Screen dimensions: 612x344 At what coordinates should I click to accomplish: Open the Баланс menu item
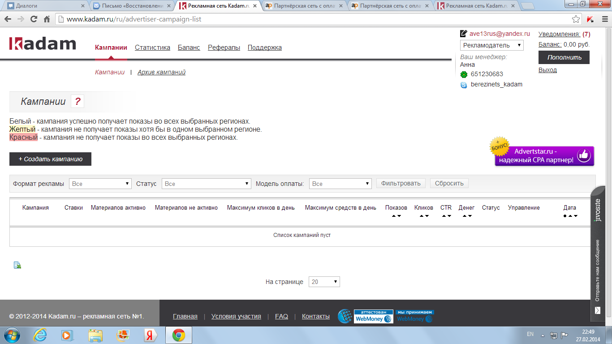(189, 47)
